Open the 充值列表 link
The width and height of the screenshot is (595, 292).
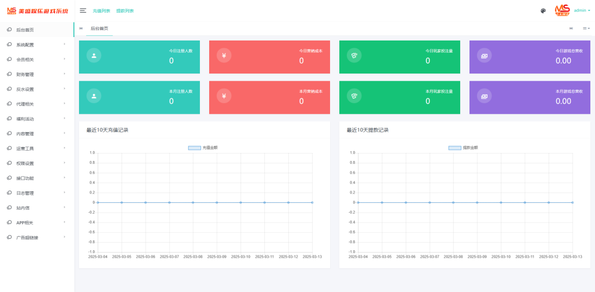tap(101, 10)
